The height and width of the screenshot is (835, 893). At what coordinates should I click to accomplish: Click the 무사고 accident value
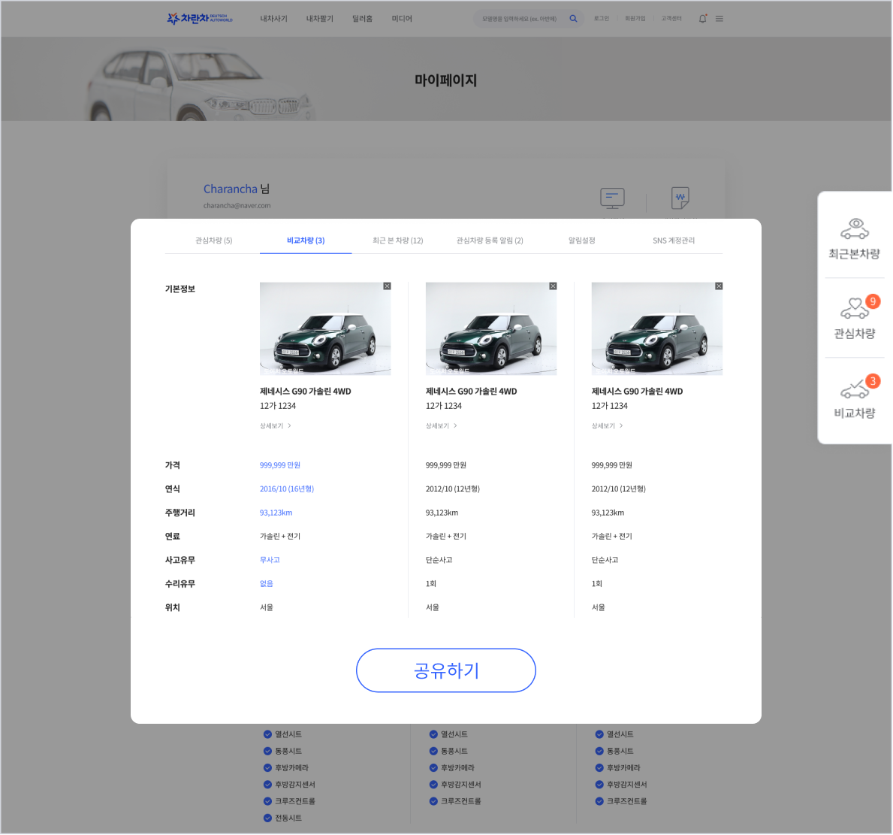click(x=270, y=560)
